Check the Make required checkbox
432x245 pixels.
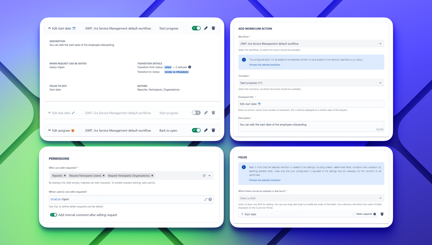[354, 214]
